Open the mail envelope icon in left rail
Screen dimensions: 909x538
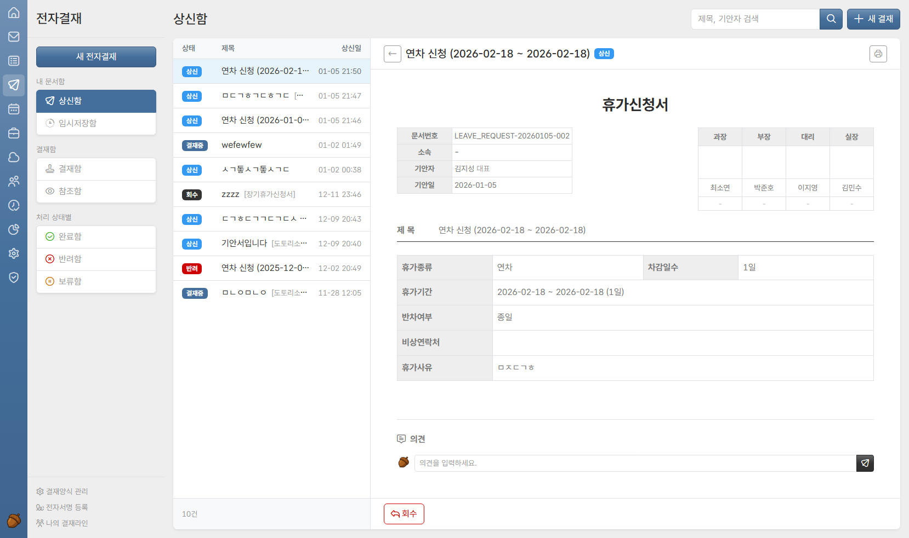click(x=13, y=37)
